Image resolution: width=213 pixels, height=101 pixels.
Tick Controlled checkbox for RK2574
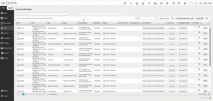click(x=196, y=33)
